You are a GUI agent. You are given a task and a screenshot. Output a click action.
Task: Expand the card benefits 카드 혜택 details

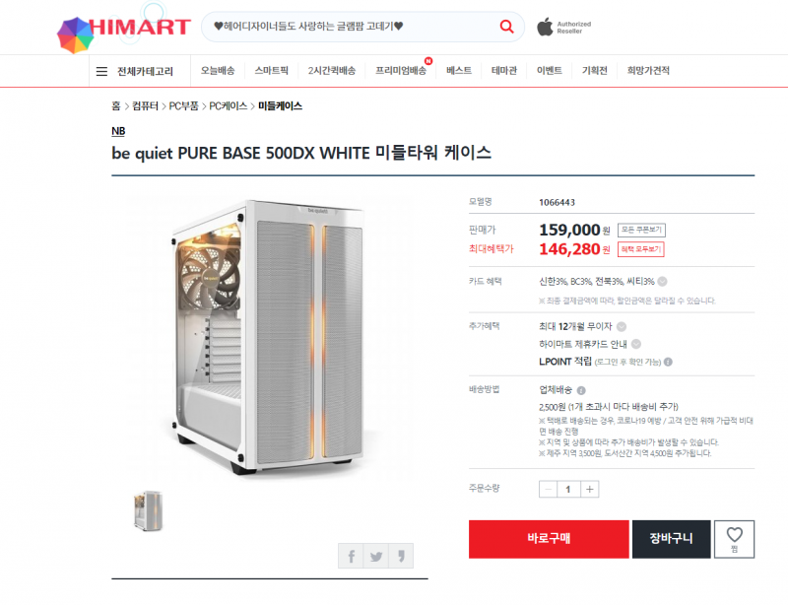click(x=662, y=281)
